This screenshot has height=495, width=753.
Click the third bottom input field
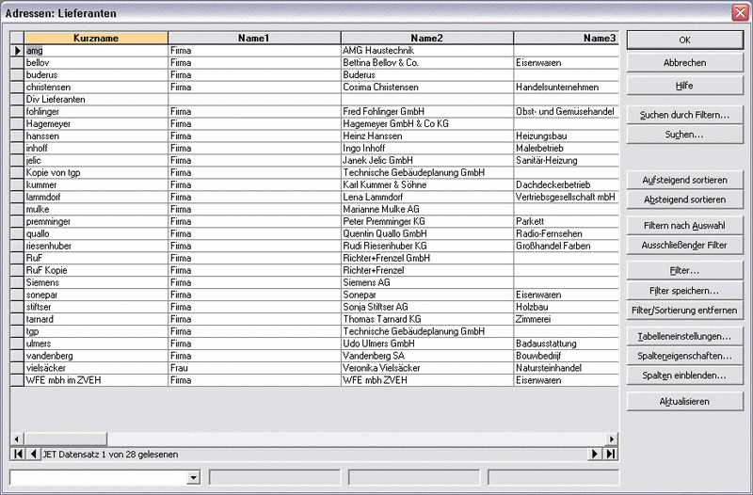(414, 477)
